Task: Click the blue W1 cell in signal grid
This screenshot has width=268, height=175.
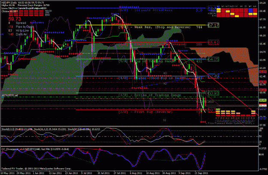Action: coord(250,10)
